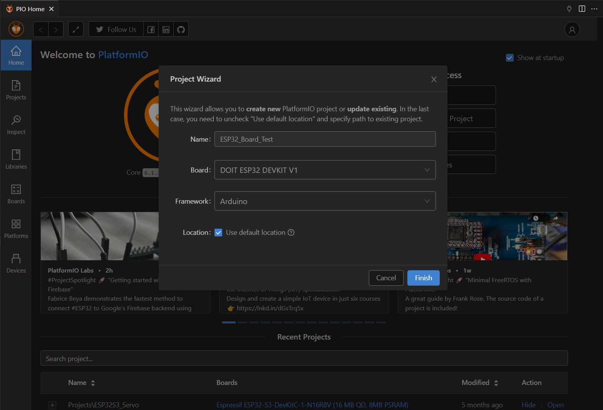Viewport: 603px width, 410px height.
Task: Open the Framework dropdown showing Arduino
Action: (325, 201)
